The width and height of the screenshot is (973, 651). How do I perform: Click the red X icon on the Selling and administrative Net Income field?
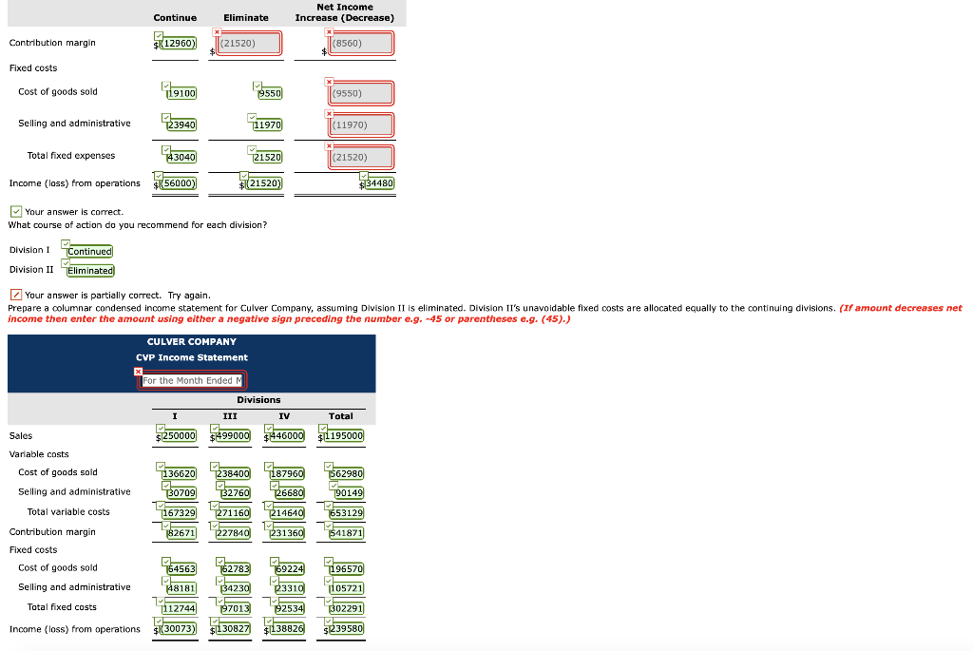[x=329, y=113]
